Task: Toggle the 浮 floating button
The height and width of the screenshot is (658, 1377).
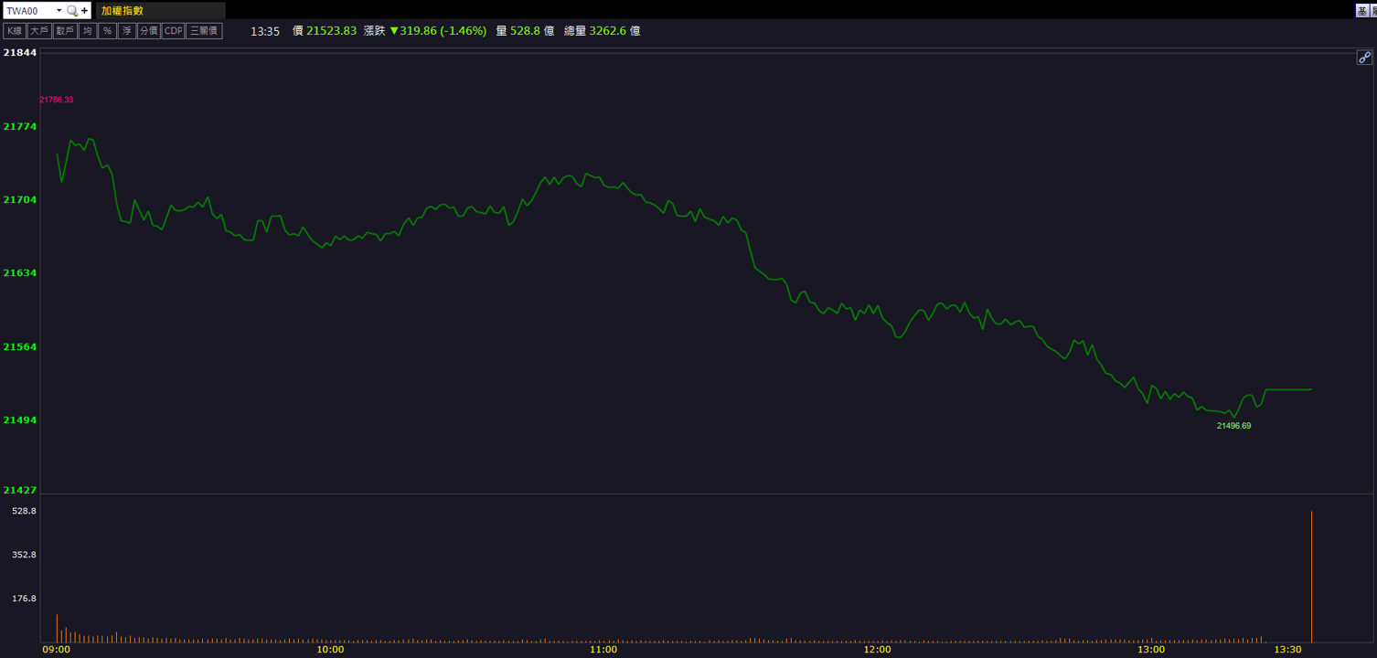Action: click(127, 31)
